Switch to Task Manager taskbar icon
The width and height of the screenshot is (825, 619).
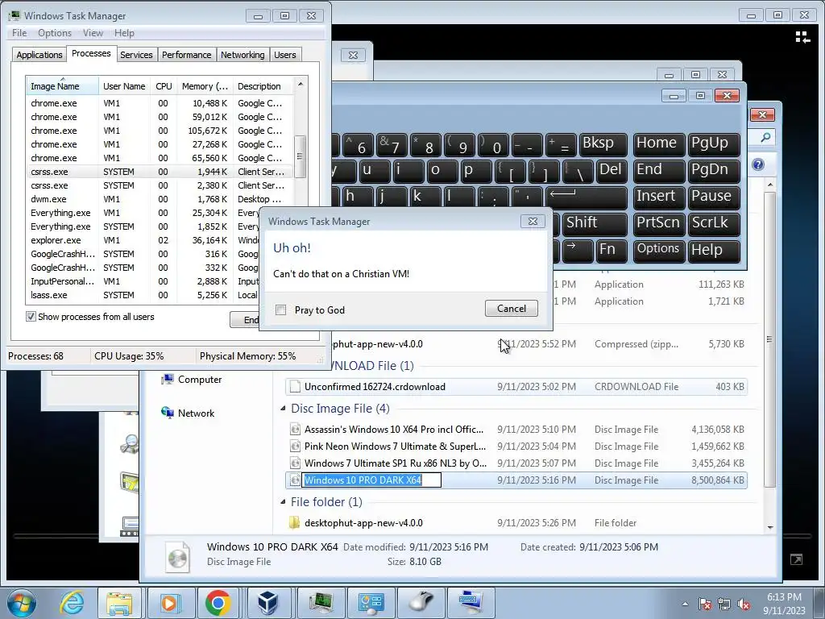tap(320, 602)
